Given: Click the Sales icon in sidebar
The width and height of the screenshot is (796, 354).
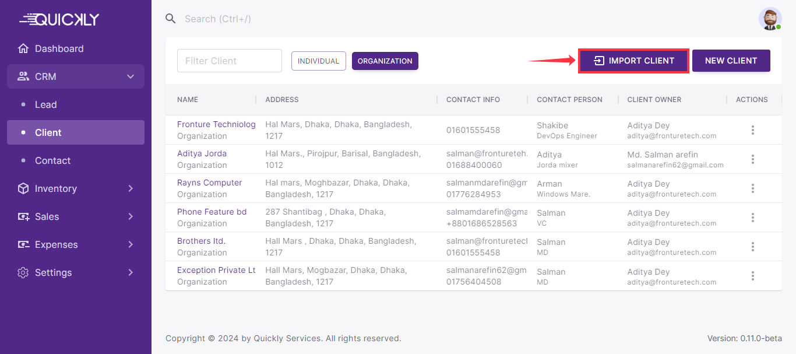Looking at the screenshot, I should click(x=23, y=216).
